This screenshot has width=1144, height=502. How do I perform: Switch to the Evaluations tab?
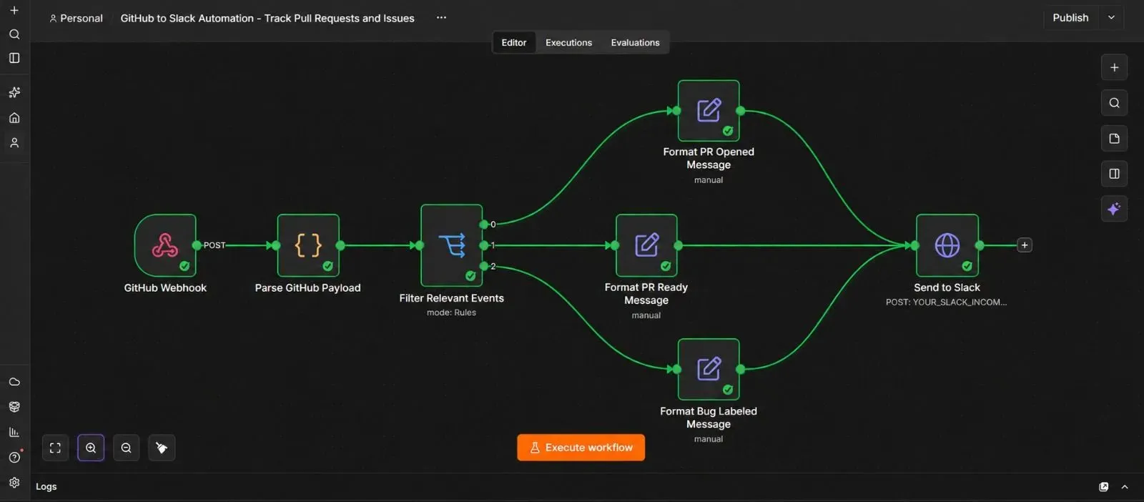coord(635,43)
